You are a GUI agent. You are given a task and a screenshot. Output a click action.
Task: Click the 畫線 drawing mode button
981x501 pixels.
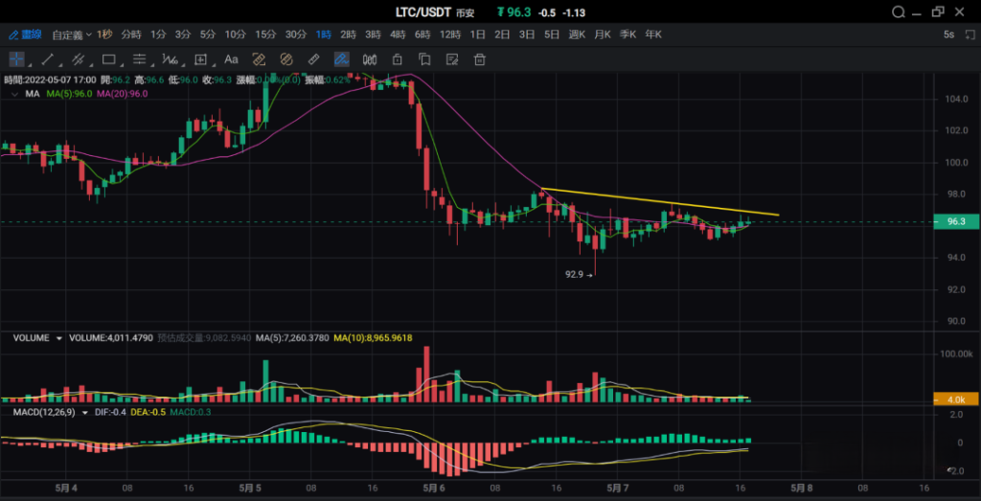tap(24, 34)
